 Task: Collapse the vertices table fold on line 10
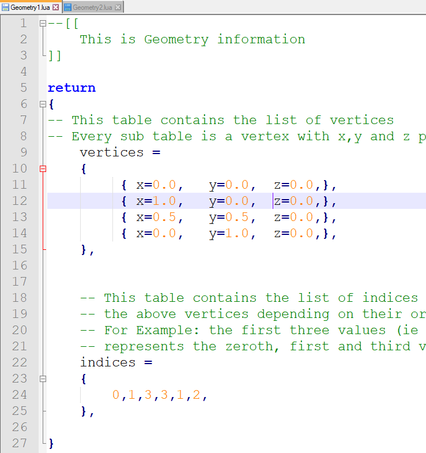point(43,169)
